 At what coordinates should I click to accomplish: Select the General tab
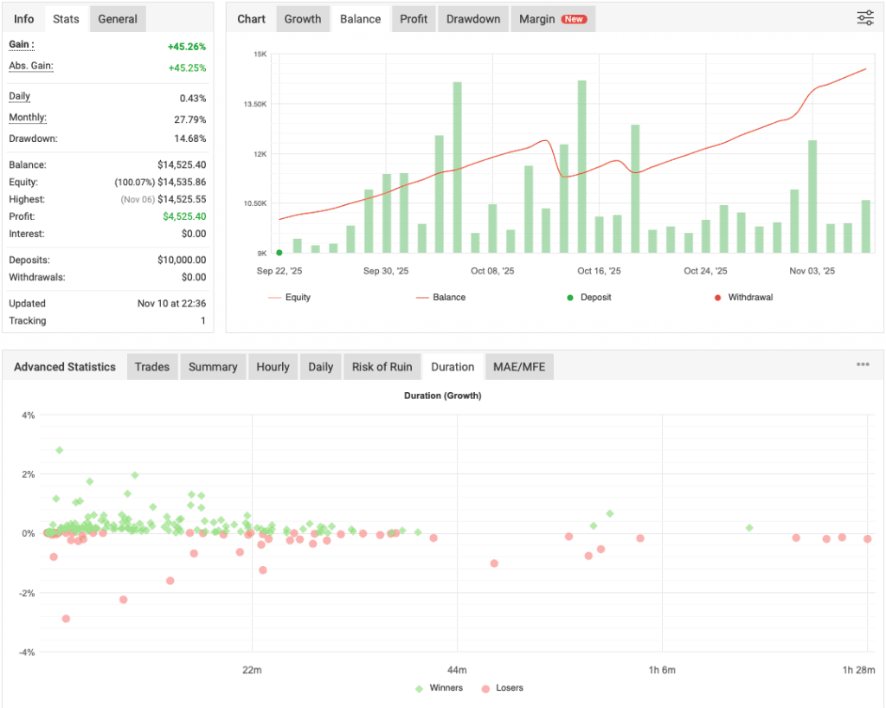117,18
